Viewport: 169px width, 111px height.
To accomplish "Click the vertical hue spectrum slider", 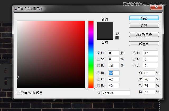I will (x=91, y=55).
